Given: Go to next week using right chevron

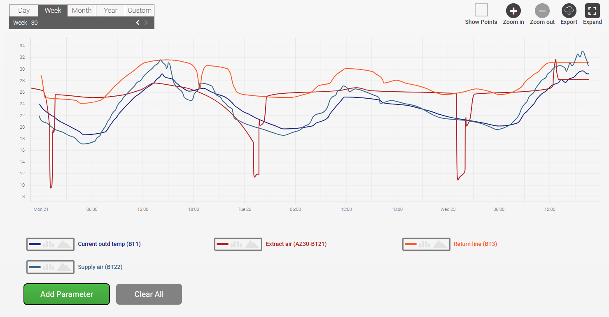Looking at the screenshot, I should [146, 23].
